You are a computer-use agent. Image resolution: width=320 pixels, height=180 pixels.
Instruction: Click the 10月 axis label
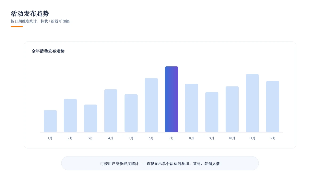(232, 138)
